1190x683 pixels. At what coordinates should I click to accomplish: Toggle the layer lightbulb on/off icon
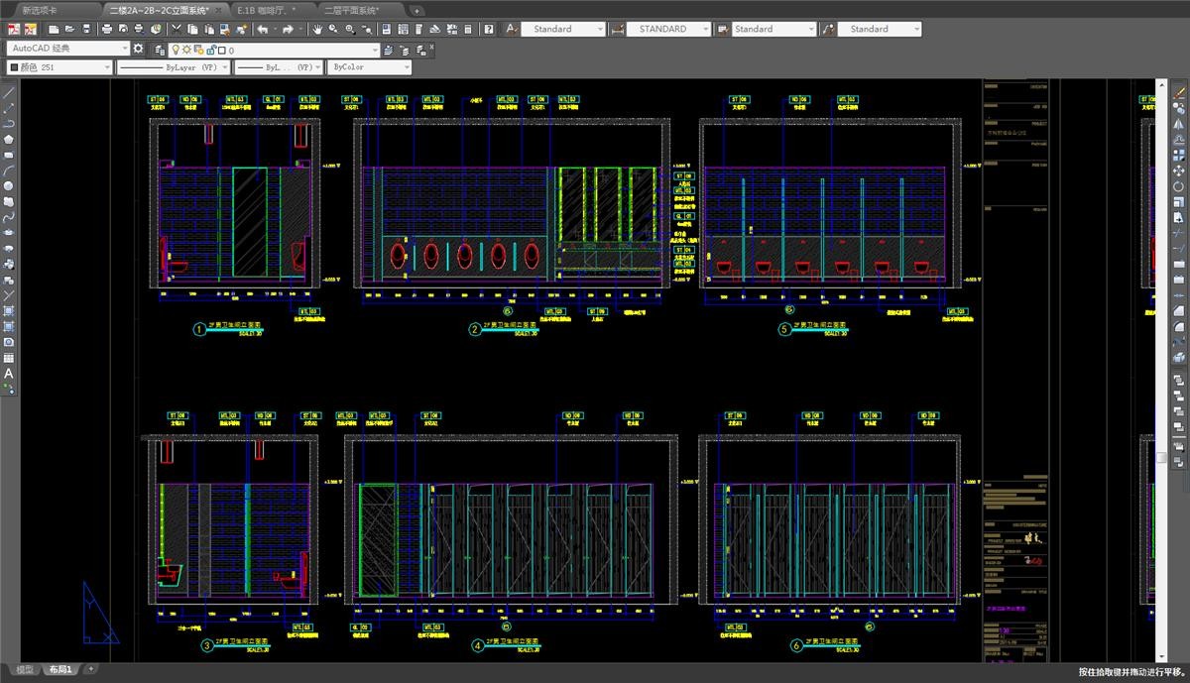pyautogui.click(x=176, y=49)
